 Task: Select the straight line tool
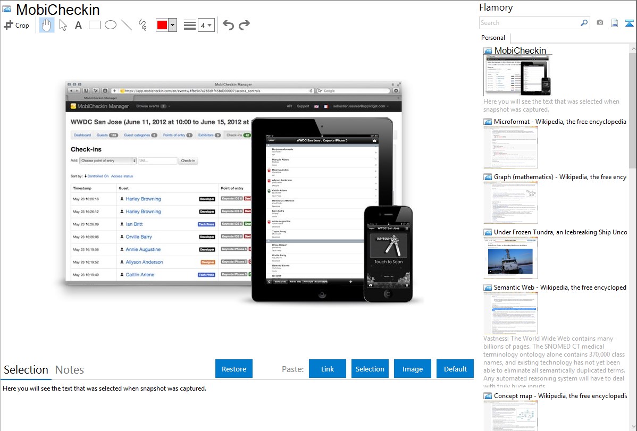(x=127, y=25)
